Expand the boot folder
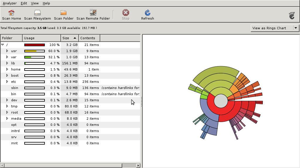Screen dimensions: 300x168 click(7, 75)
